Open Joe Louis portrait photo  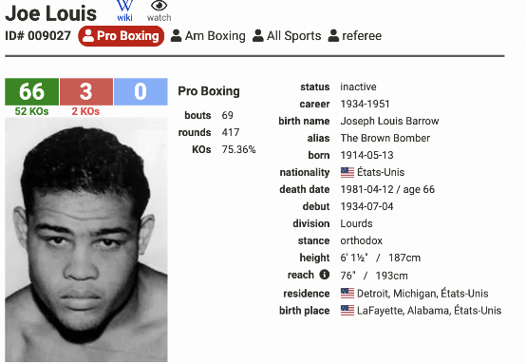pyautogui.click(x=86, y=239)
